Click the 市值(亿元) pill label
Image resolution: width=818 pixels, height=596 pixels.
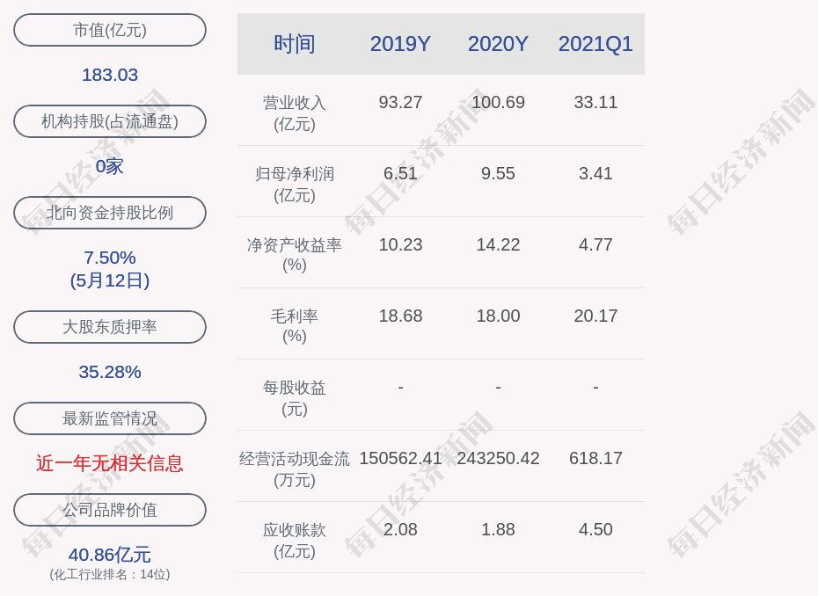pyautogui.click(x=110, y=30)
